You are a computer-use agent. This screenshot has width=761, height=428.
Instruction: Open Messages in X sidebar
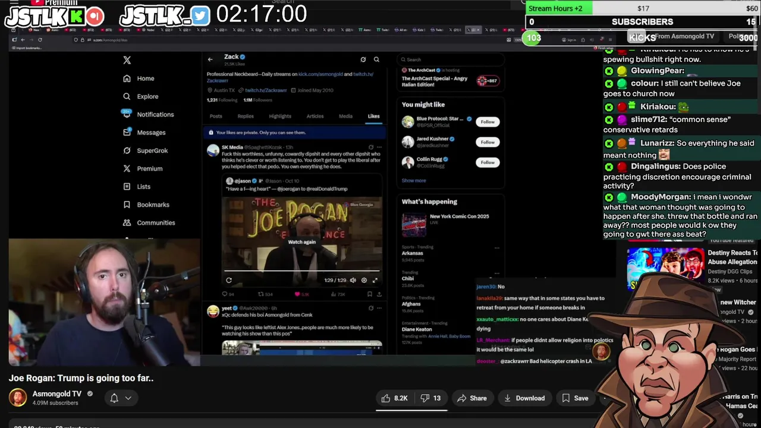click(144, 133)
